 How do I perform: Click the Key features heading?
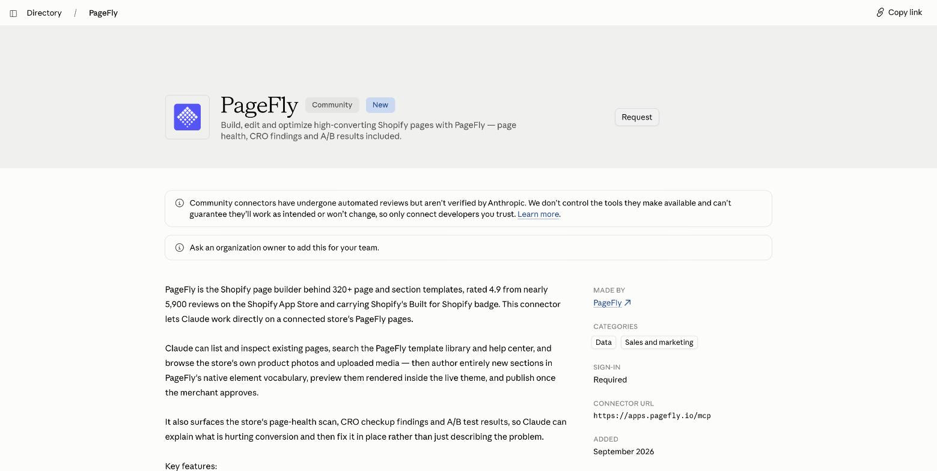(191, 466)
